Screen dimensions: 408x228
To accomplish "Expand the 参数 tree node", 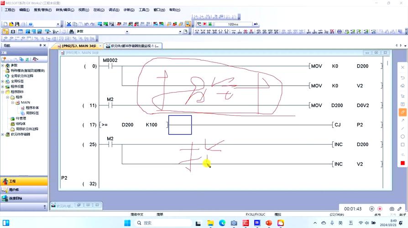I will coord(3,66).
